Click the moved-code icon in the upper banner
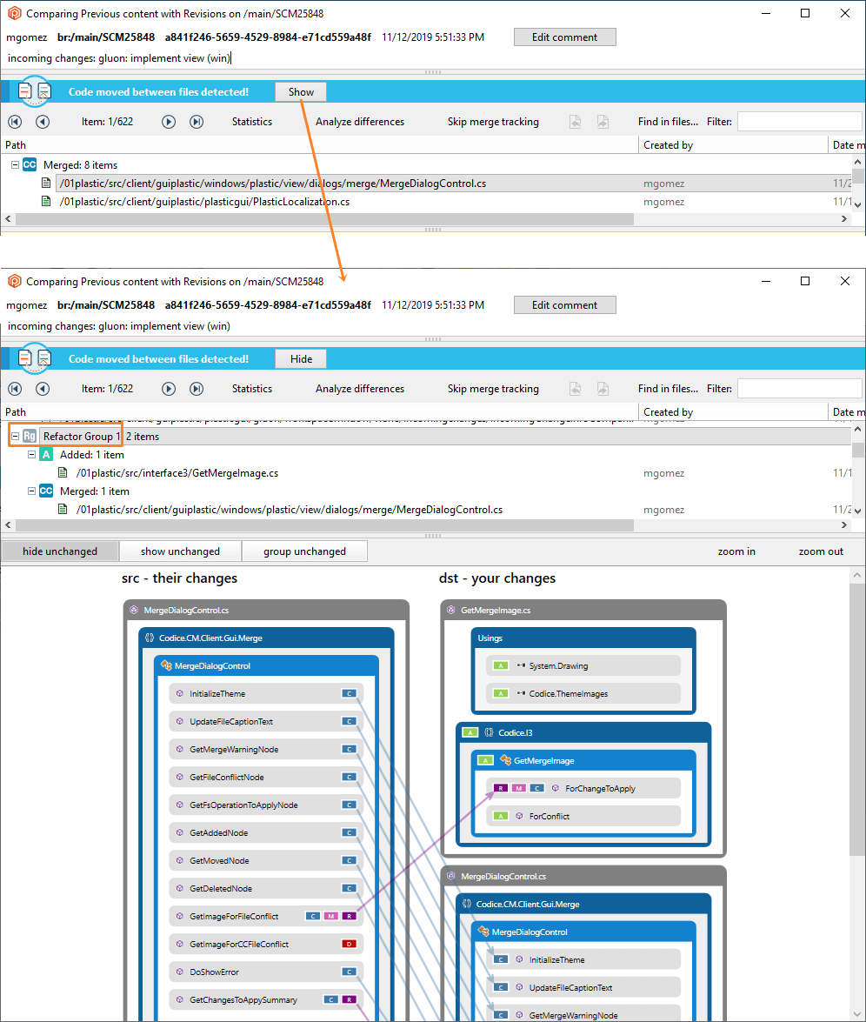Screen dimensions: 866x1022 pos(35,91)
